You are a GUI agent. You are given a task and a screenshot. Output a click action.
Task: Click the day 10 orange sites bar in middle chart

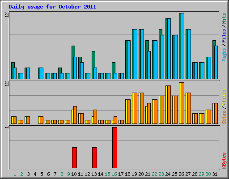[x=75, y=115]
